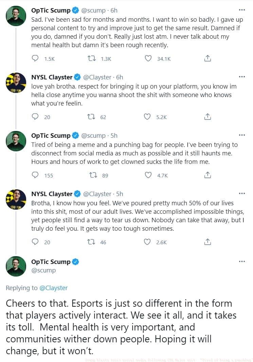Like Clayster's "love yah brotha" tweet
The height and width of the screenshot is (362, 253).
pyautogui.click(x=147, y=117)
